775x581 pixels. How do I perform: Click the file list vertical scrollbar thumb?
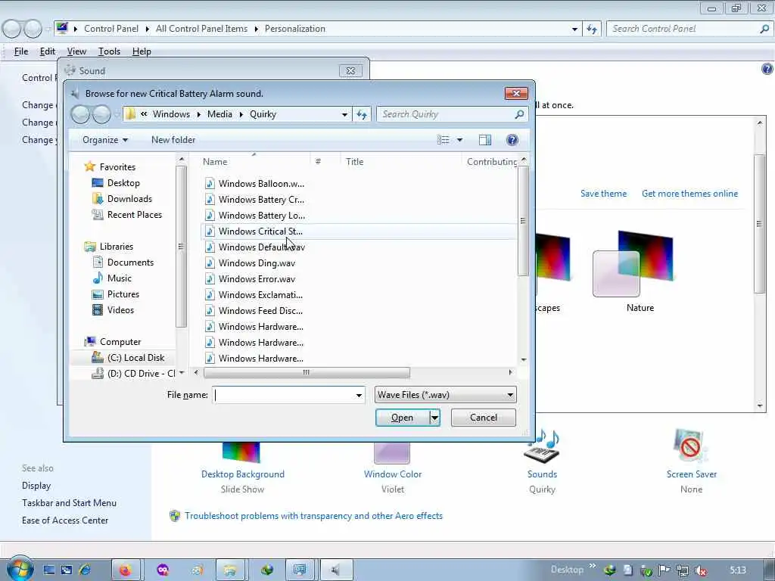523,221
